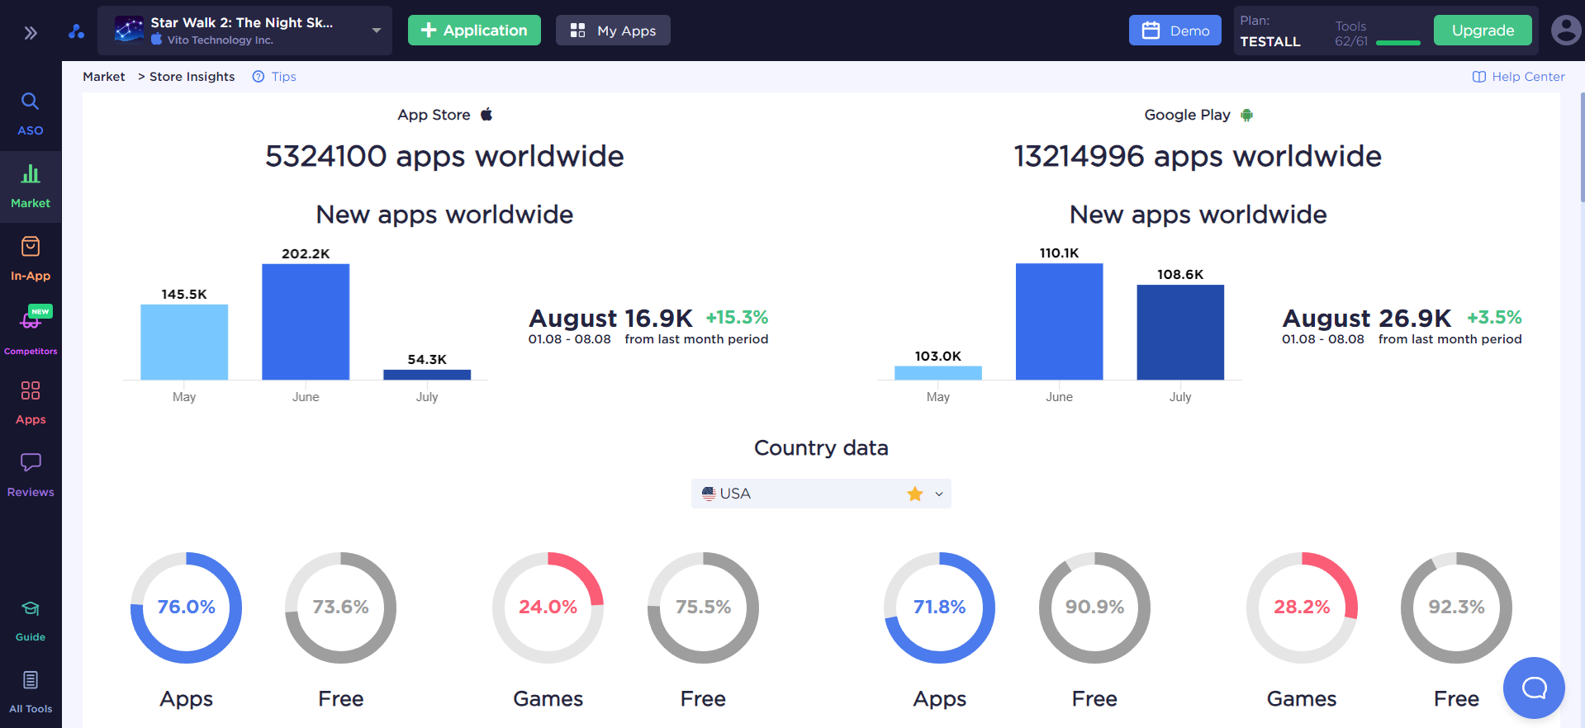Viewport: 1585px width, 728px height.
Task: Open the user profile avatar menu
Action: [1565, 31]
